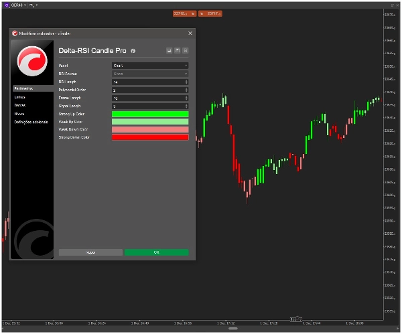The image size is (402, 334).
Task: Click the Delta-RSI Candle Pro title text
Action: click(92, 51)
